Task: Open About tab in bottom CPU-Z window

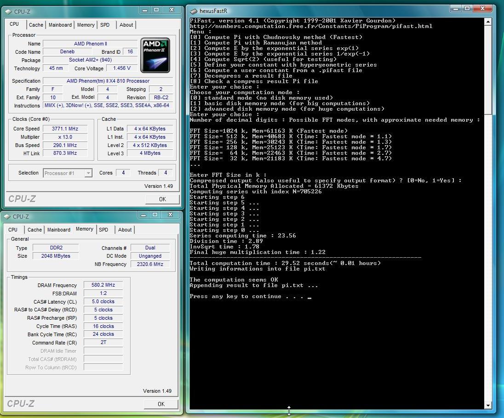Action: click(125, 230)
